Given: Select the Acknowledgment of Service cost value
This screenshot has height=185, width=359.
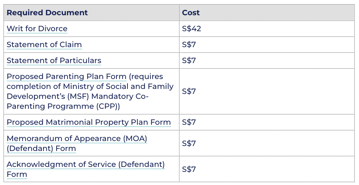Looking at the screenshot, I should click(x=189, y=169).
